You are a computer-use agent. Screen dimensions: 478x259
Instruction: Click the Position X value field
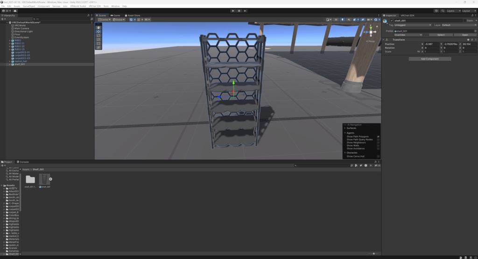click(x=432, y=44)
